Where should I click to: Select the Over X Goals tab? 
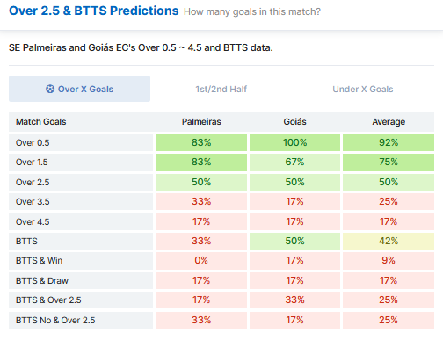point(79,89)
